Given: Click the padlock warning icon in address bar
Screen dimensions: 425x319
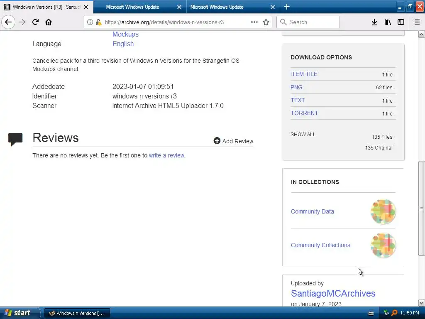Looking at the screenshot, I should tap(98, 22).
